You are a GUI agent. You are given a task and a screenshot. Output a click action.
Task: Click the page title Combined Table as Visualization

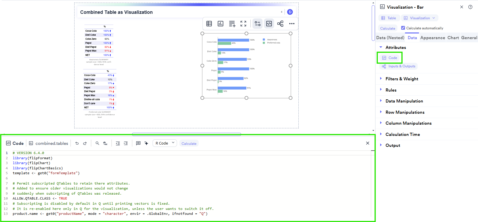(116, 12)
